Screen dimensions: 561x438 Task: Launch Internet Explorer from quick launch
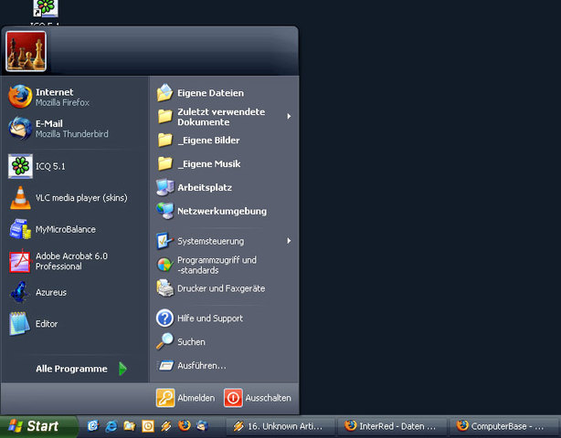(111, 426)
